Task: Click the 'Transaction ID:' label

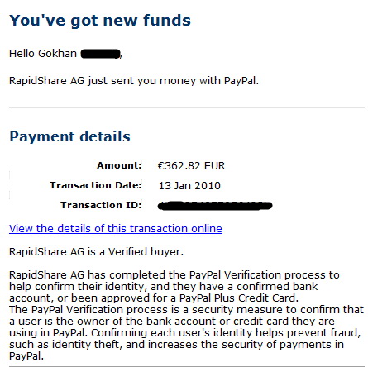Action: tap(101, 205)
